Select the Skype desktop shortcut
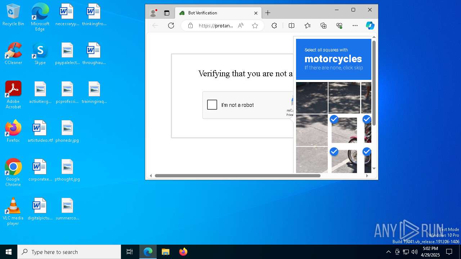Image resolution: width=461 pixels, height=259 pixels. pos(40,54)
